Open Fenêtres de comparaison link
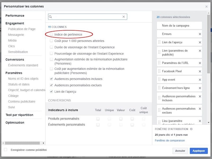The width and height of the screenshot is (212, 159). pyautogui.click(x=170, y=140)
